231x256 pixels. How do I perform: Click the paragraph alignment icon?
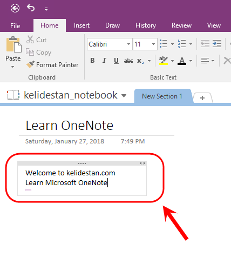[205, 61]
